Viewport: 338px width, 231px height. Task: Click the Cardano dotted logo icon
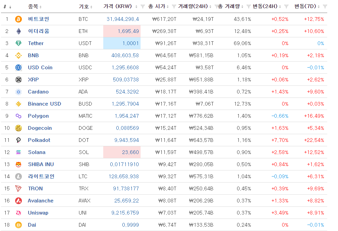tap(18, 92)
